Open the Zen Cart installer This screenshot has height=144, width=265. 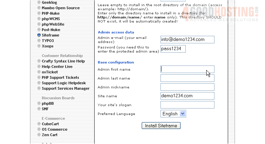point(50,135)
